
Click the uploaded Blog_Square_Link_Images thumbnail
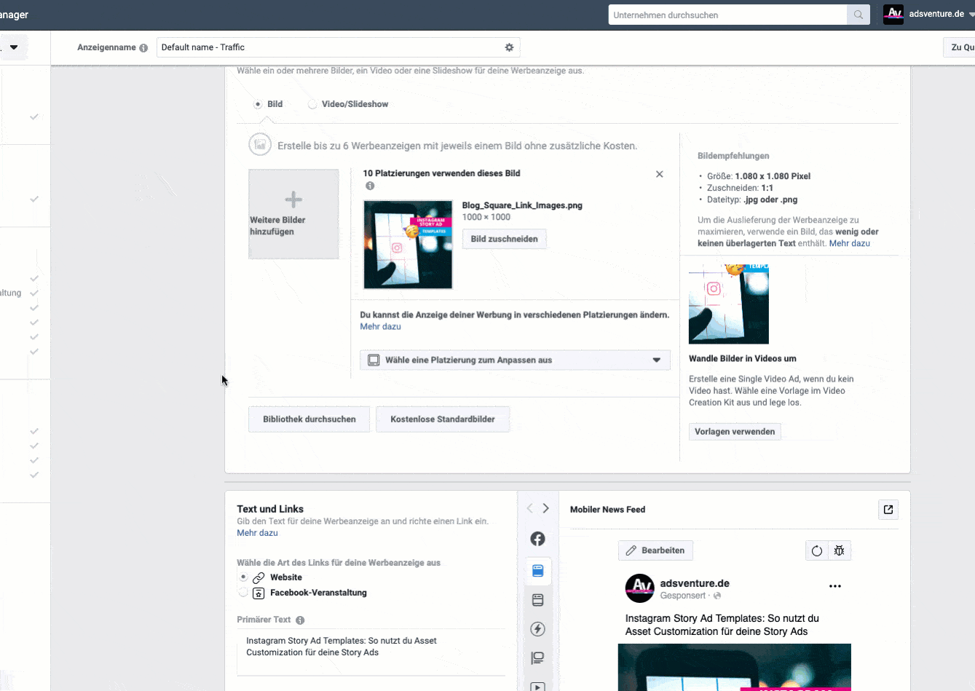point(408,245)
